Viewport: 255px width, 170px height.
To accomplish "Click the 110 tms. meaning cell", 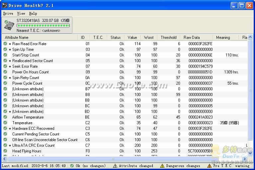I will coord(232,55).
